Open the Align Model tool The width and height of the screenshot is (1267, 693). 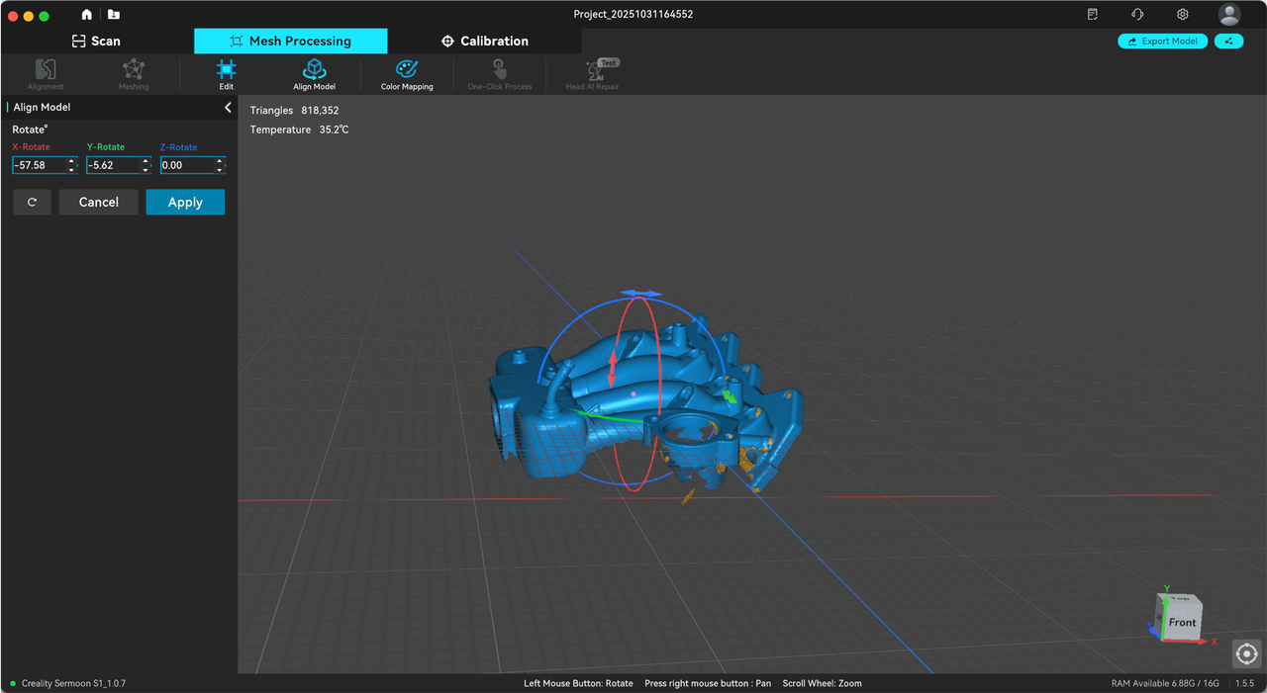click(314, 74)
